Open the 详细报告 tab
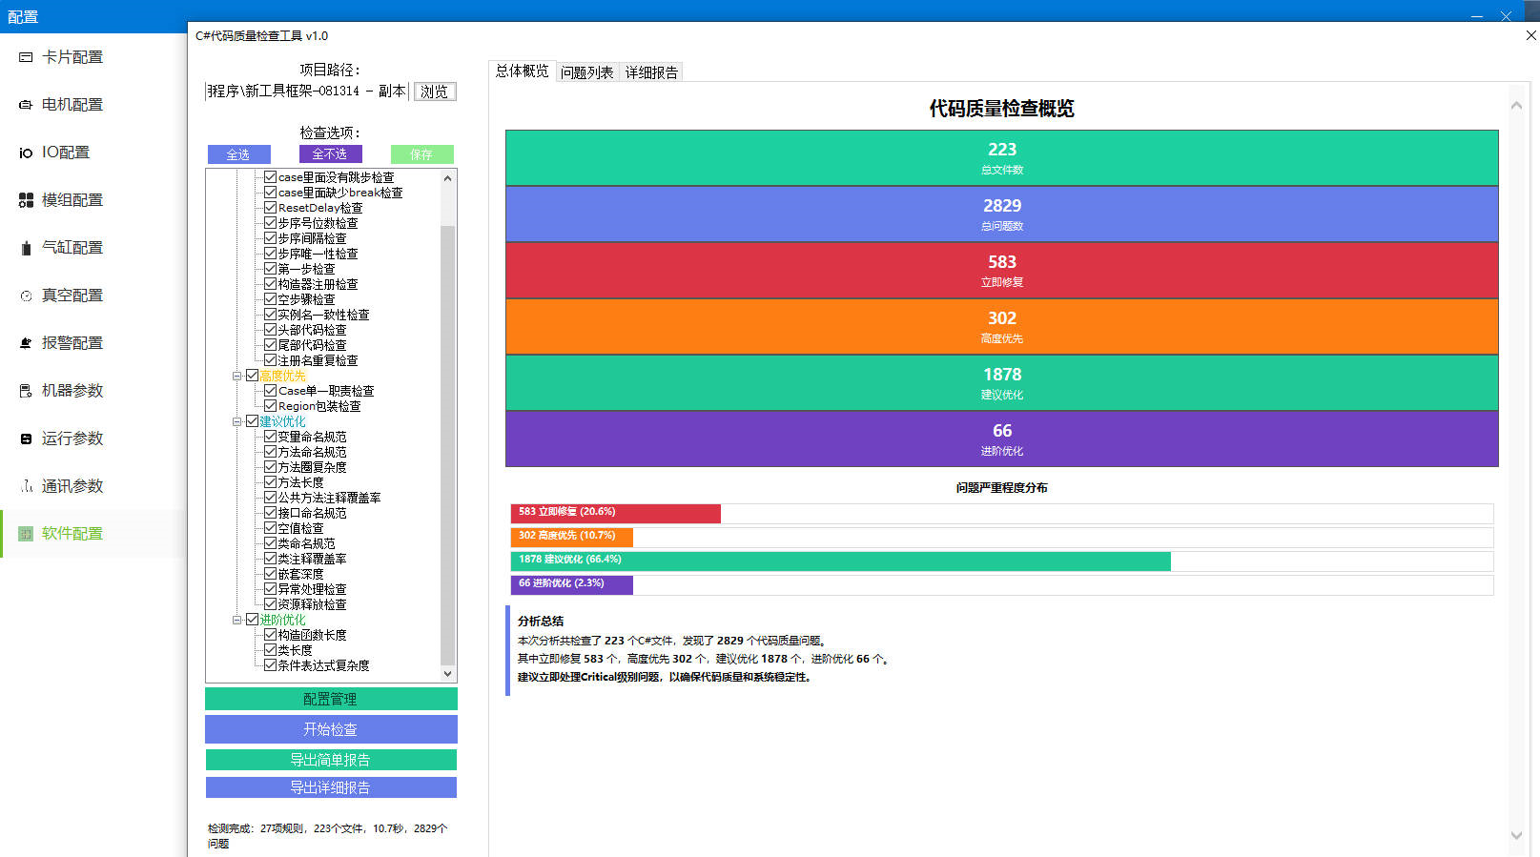This screenshot has width=1540, height=857. pos(651,72)
